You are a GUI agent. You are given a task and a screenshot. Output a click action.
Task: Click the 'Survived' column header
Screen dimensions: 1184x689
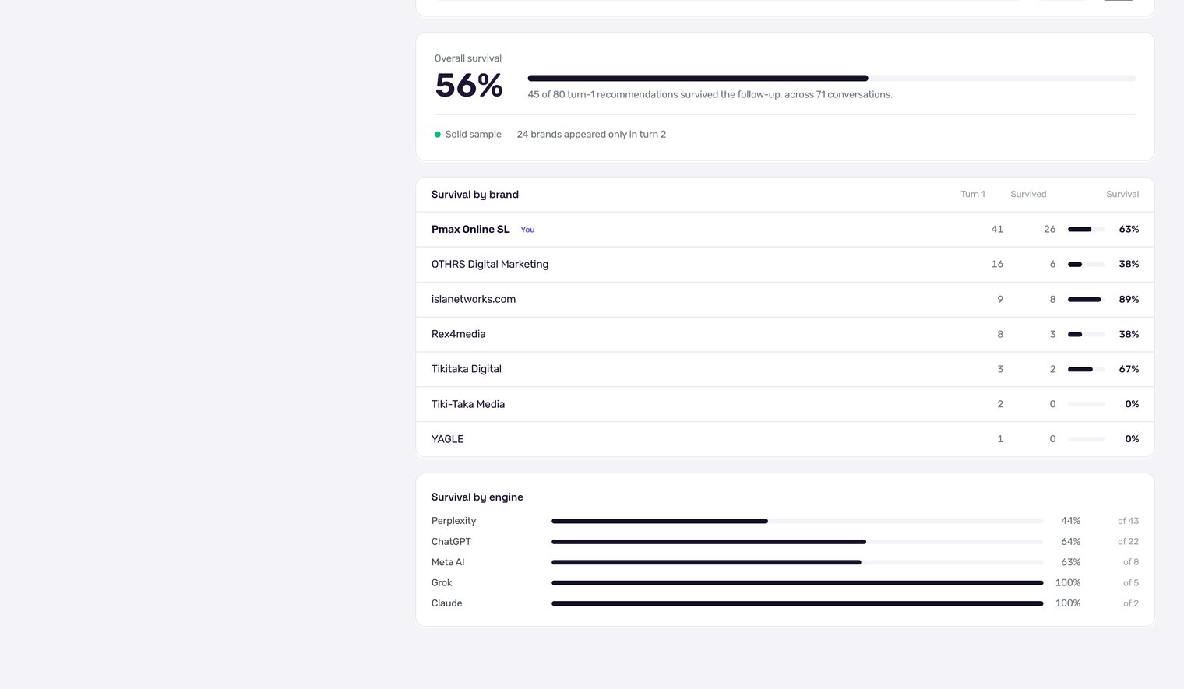tap(1028, 195)
